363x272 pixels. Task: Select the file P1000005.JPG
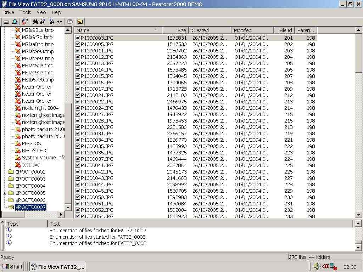pos(97,44)
